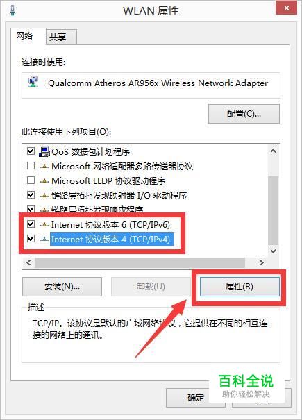The image size is (302, 420).
Task: Click the Qualcomm Atheros network adapter icon
Action: 33,82
